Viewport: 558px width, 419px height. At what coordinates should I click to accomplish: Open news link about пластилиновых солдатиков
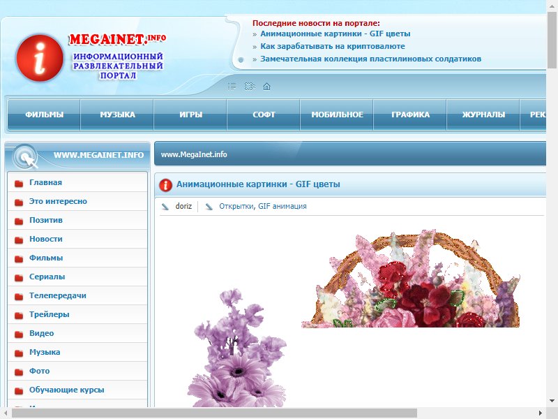[x=370, y=59]
